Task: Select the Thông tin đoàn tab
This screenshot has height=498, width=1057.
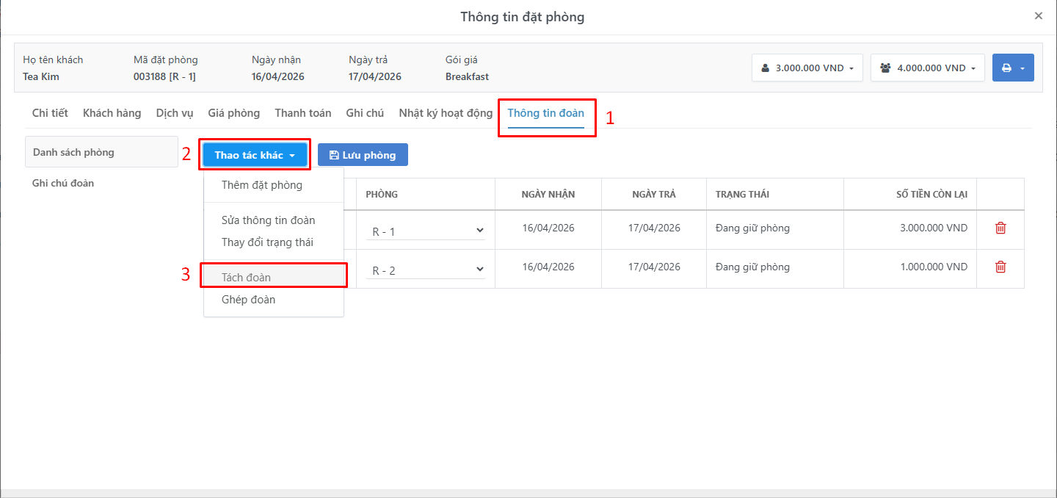Action: (x=546, y=113)
